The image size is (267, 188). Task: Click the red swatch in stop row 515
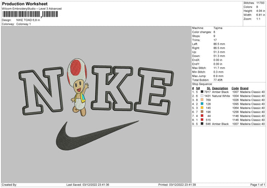202,120
